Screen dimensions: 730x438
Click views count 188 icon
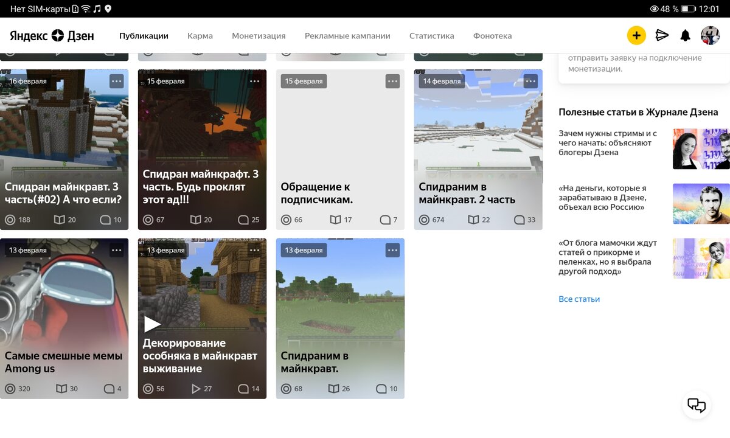coord(10,220)
